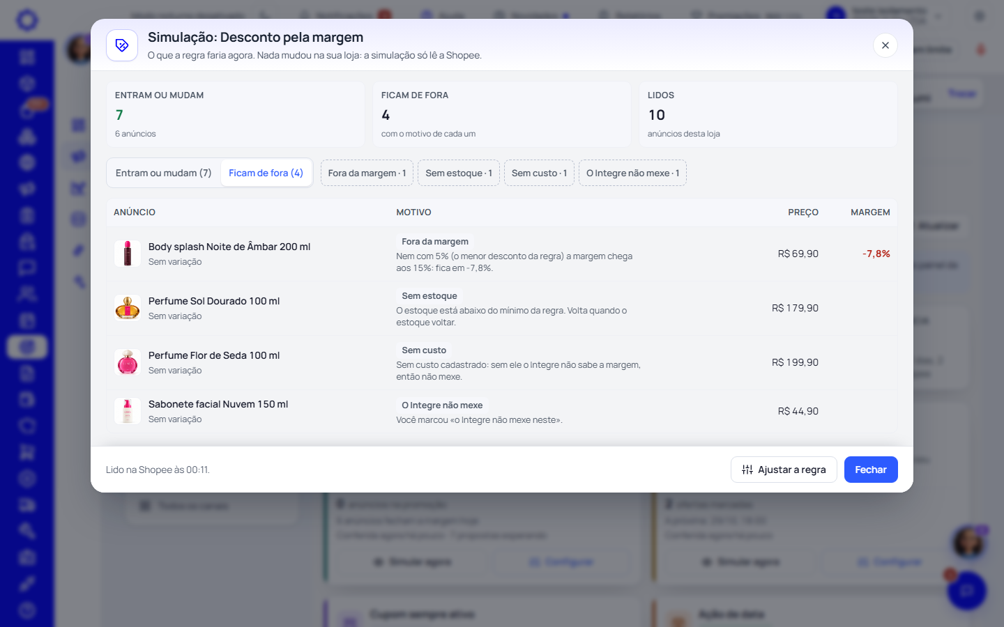Open the Sabonete facial Nuvem product thumbnail
This screenshot has height=627, width=1004.
pyautogui.click(x=128, y=411)
